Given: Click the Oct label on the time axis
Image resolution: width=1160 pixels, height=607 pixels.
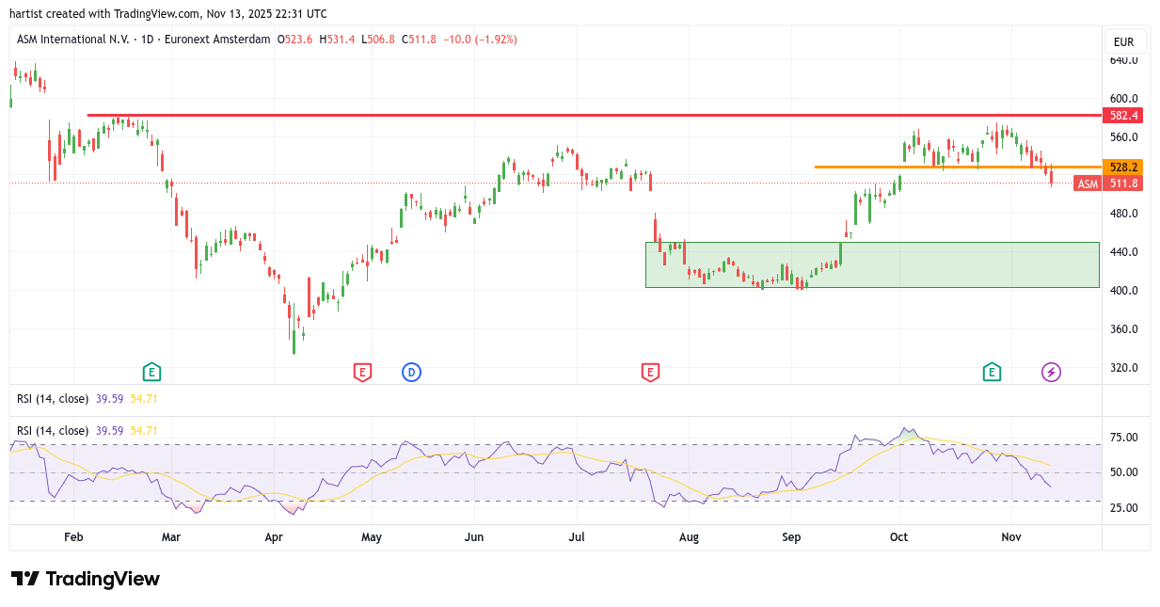Looking at the screenshot, I should (x=898, y=536).
